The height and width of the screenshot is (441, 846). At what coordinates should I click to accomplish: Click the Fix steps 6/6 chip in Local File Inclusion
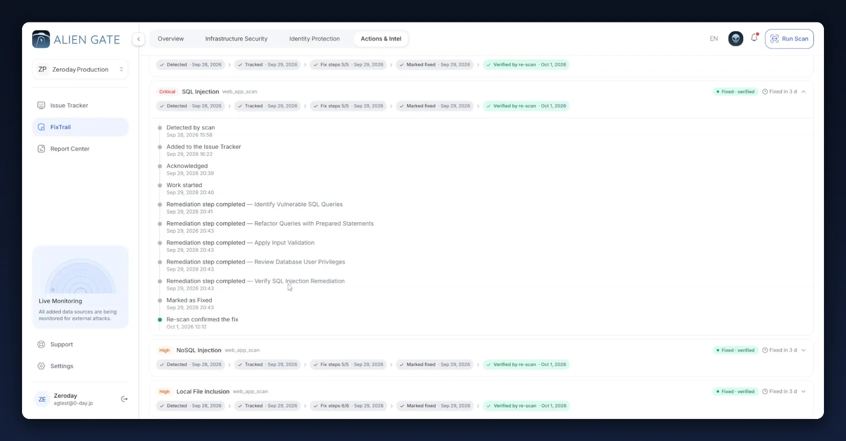348,406
